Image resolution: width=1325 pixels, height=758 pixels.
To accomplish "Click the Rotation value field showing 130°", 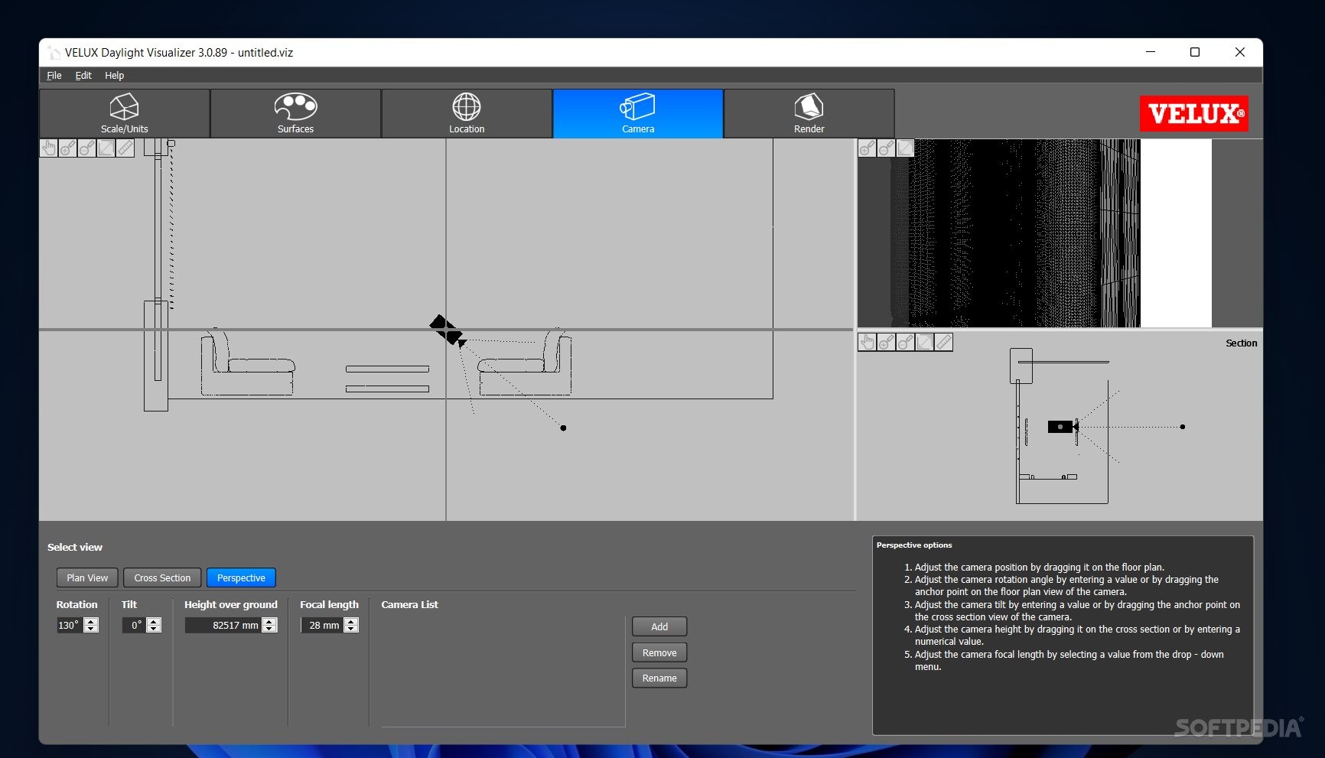I will (x=70, y=625).
